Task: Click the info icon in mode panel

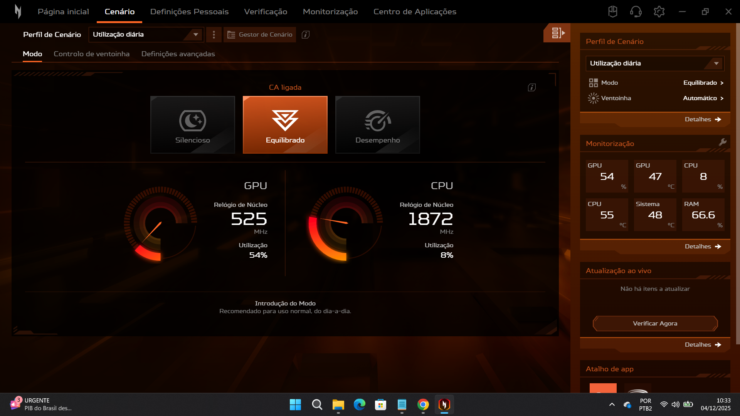Action: (531, 87)
